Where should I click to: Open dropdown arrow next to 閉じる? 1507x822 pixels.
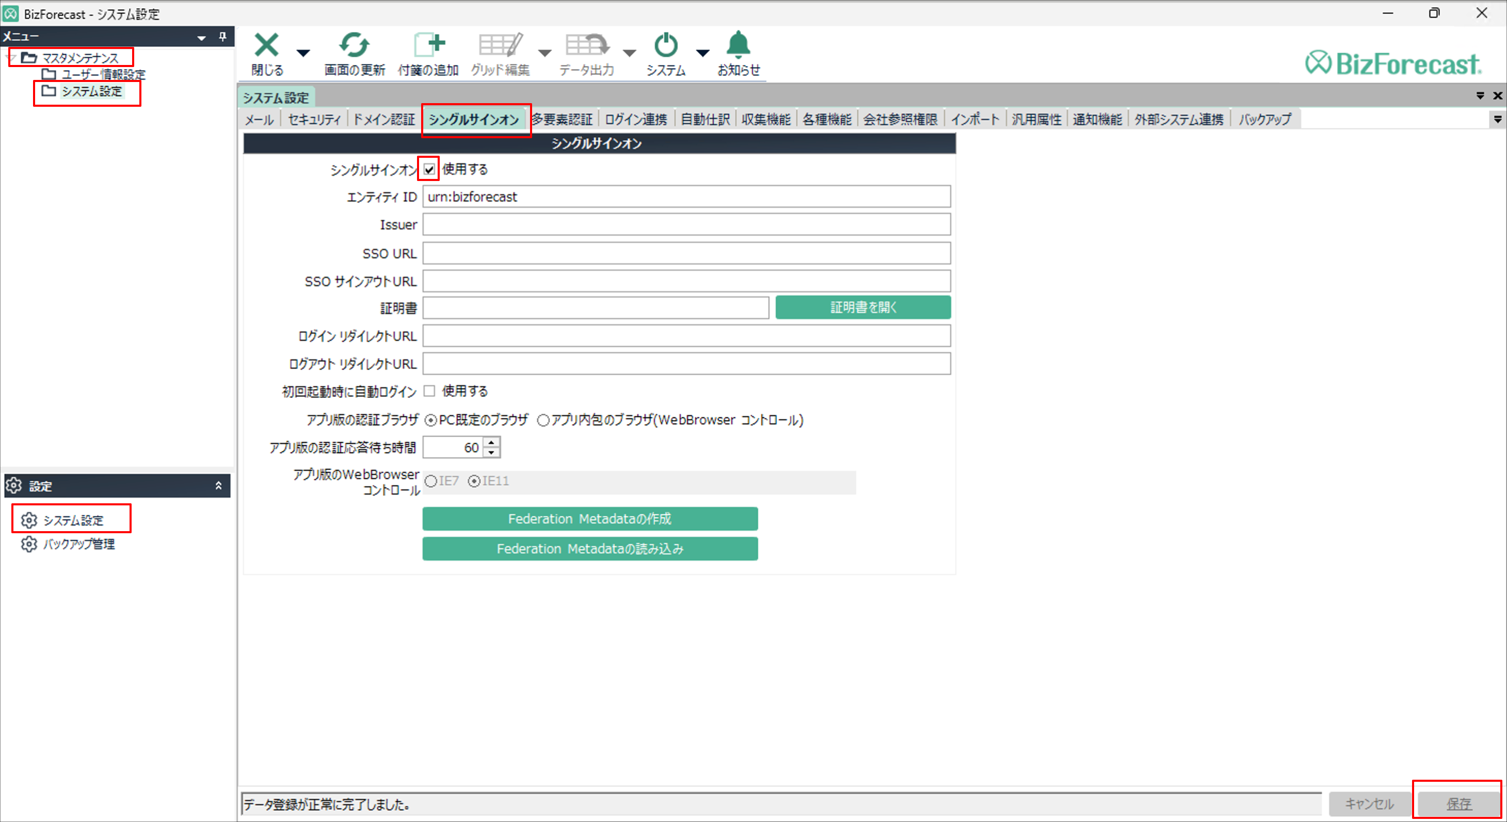pos(303,53)
